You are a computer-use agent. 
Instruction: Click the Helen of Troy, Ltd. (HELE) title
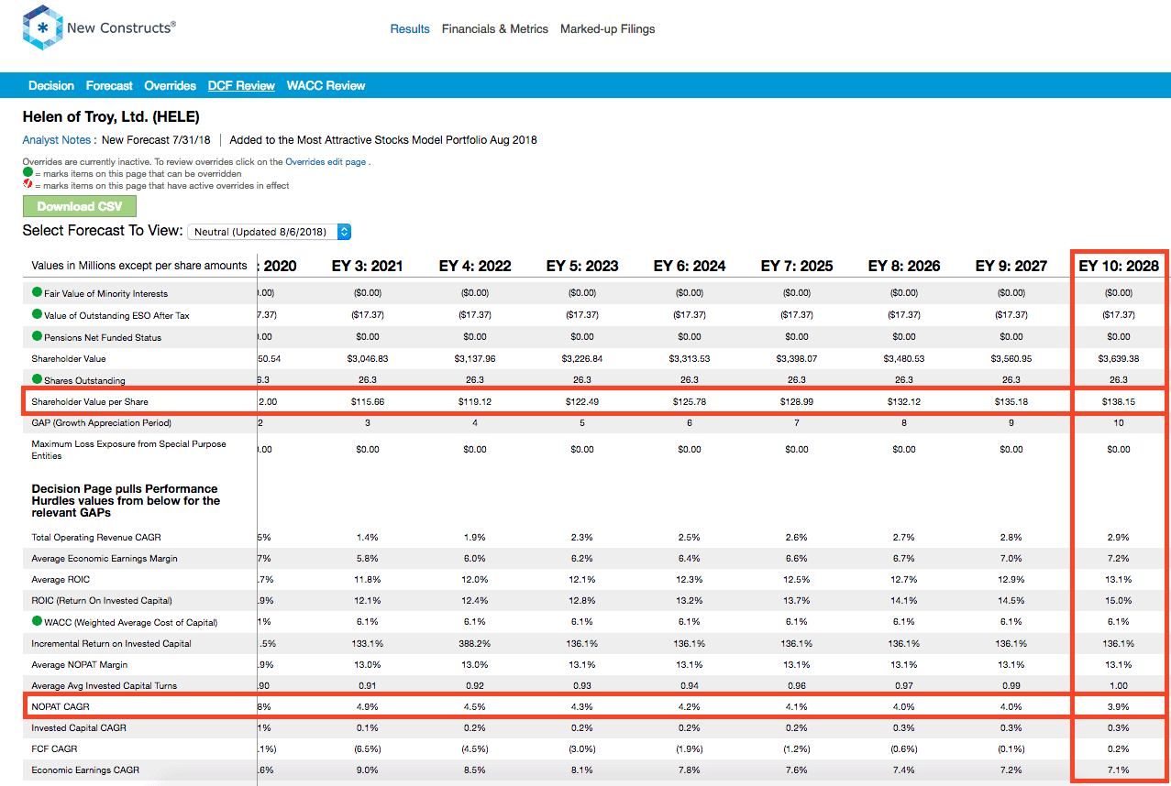click(111, 117)
